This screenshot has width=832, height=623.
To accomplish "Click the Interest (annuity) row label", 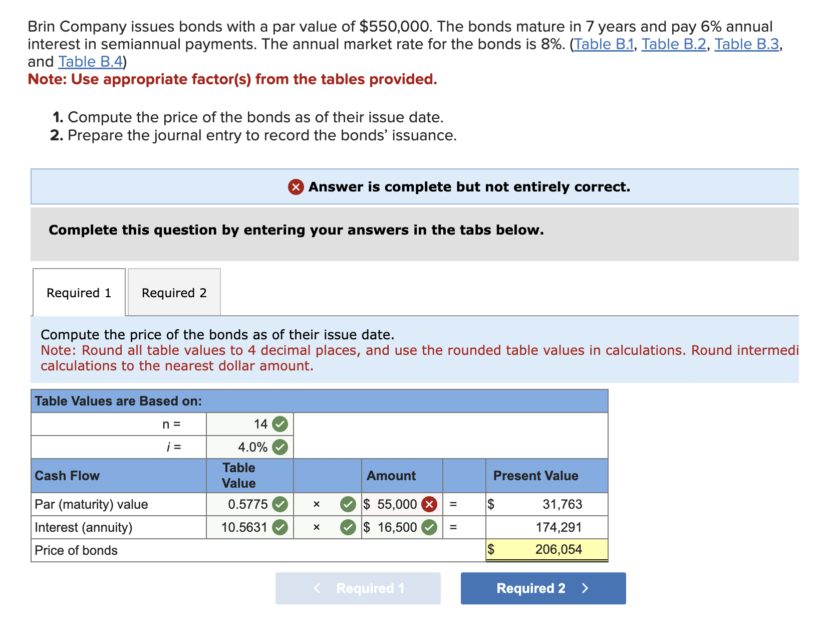I will tap(84, 527).
